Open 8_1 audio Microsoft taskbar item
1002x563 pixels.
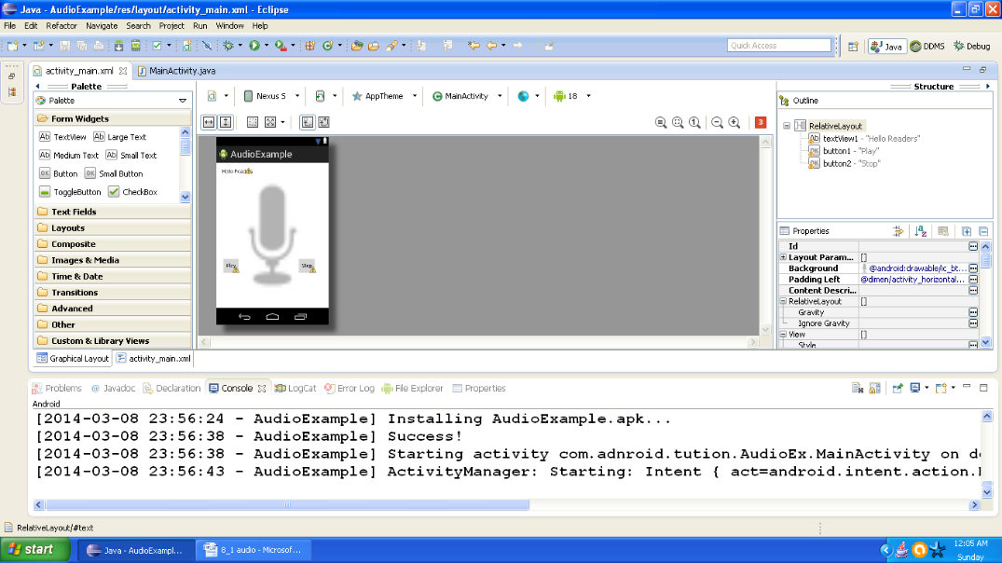coord(253,550)
